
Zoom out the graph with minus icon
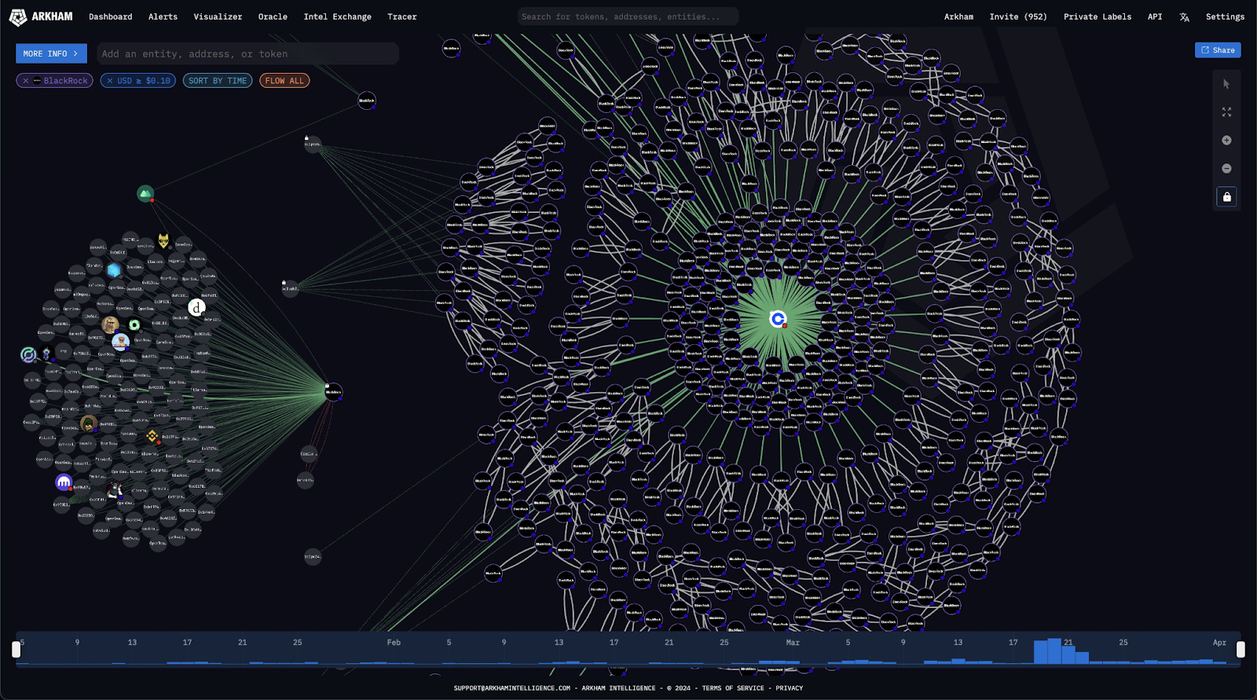(x=1226, y=168)
